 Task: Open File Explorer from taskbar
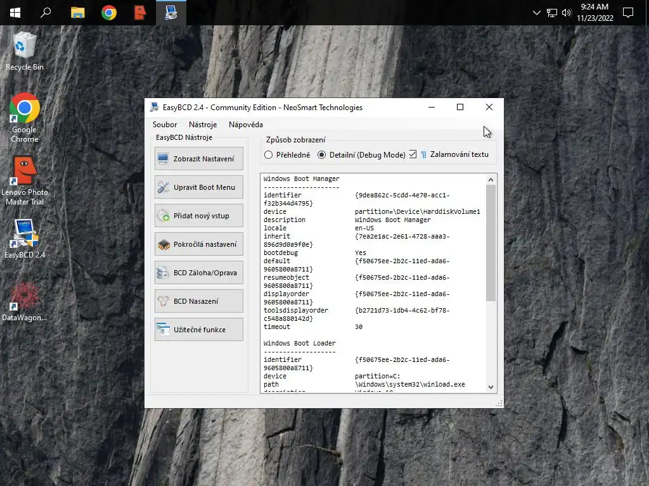point(77,13)
